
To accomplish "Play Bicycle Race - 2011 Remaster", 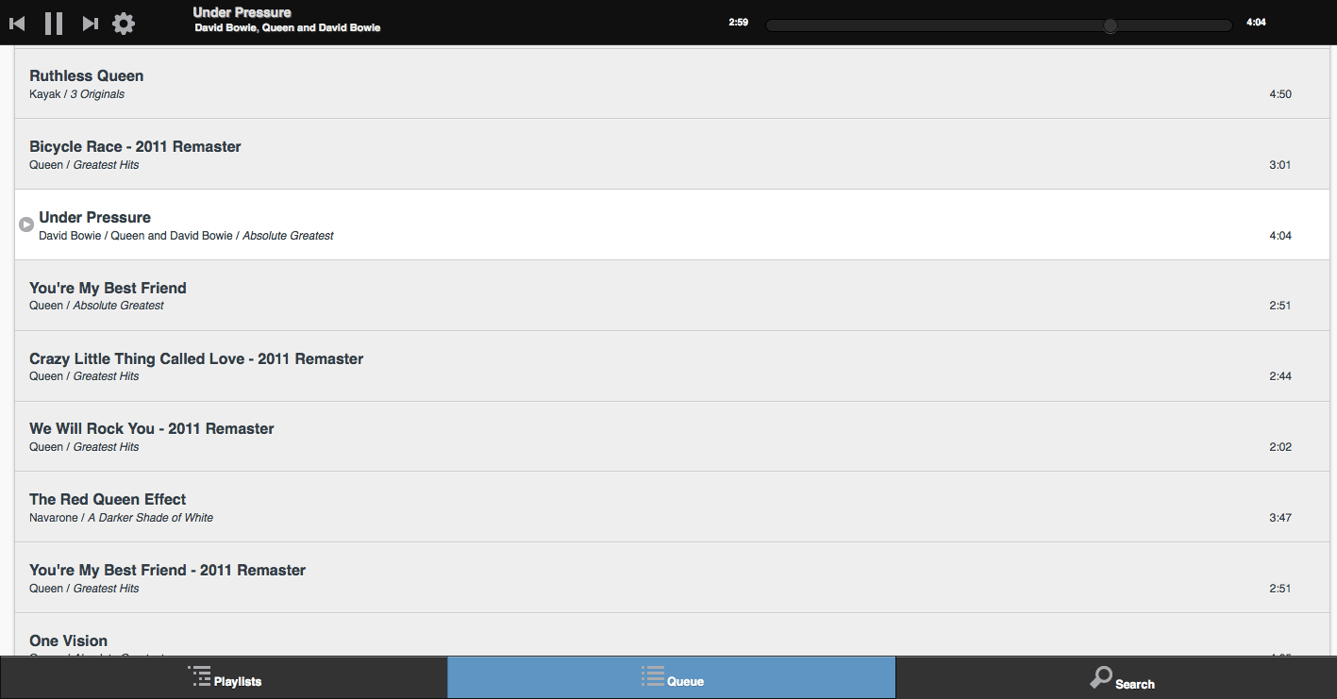I will coord(135,146).
